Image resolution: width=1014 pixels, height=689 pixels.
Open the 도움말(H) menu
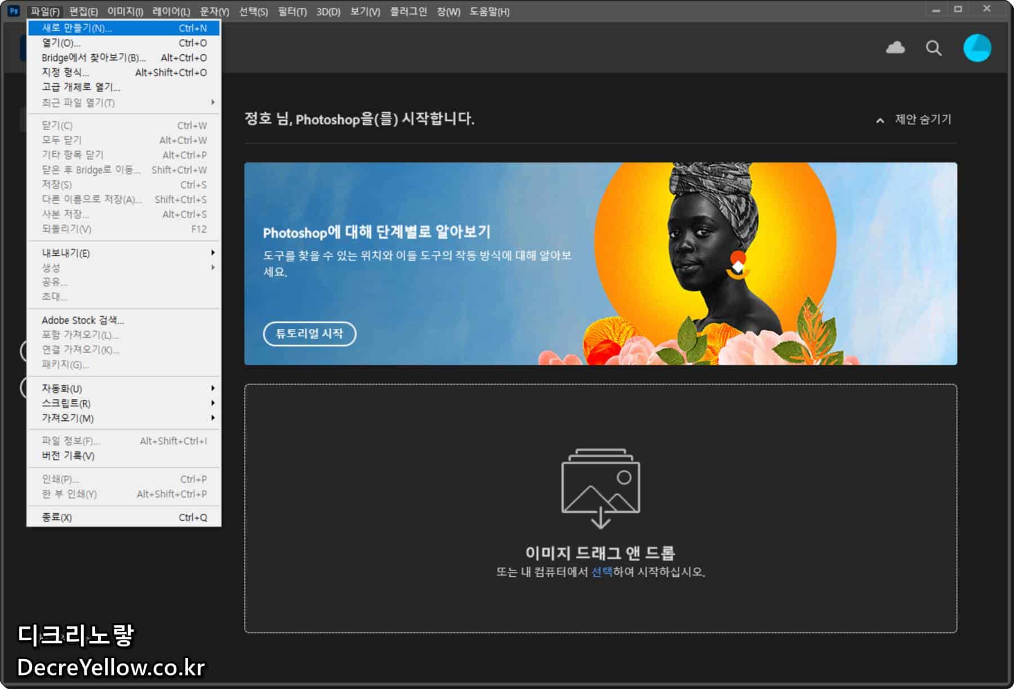[490, 11]
